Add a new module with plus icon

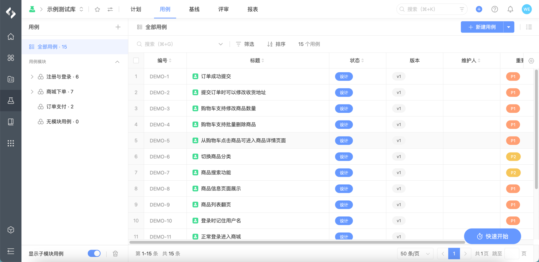click(118, 27)
